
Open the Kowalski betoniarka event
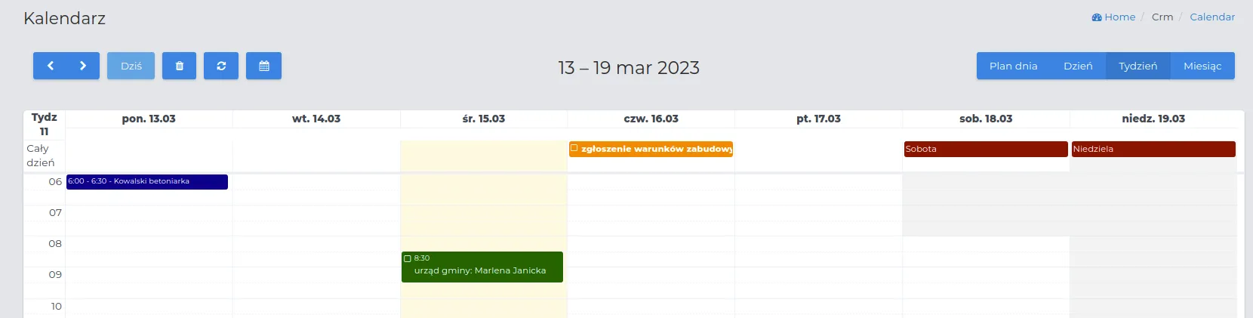(x=147, y=181)
